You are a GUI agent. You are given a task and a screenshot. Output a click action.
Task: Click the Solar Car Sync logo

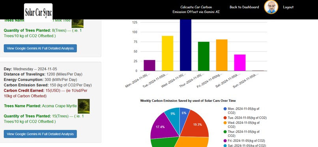38,13
